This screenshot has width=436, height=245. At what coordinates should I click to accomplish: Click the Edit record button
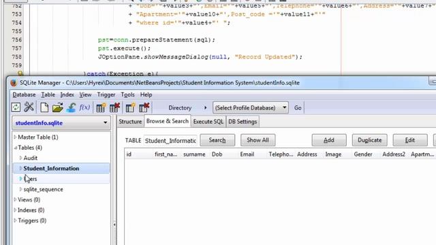[x=410, y=140]
